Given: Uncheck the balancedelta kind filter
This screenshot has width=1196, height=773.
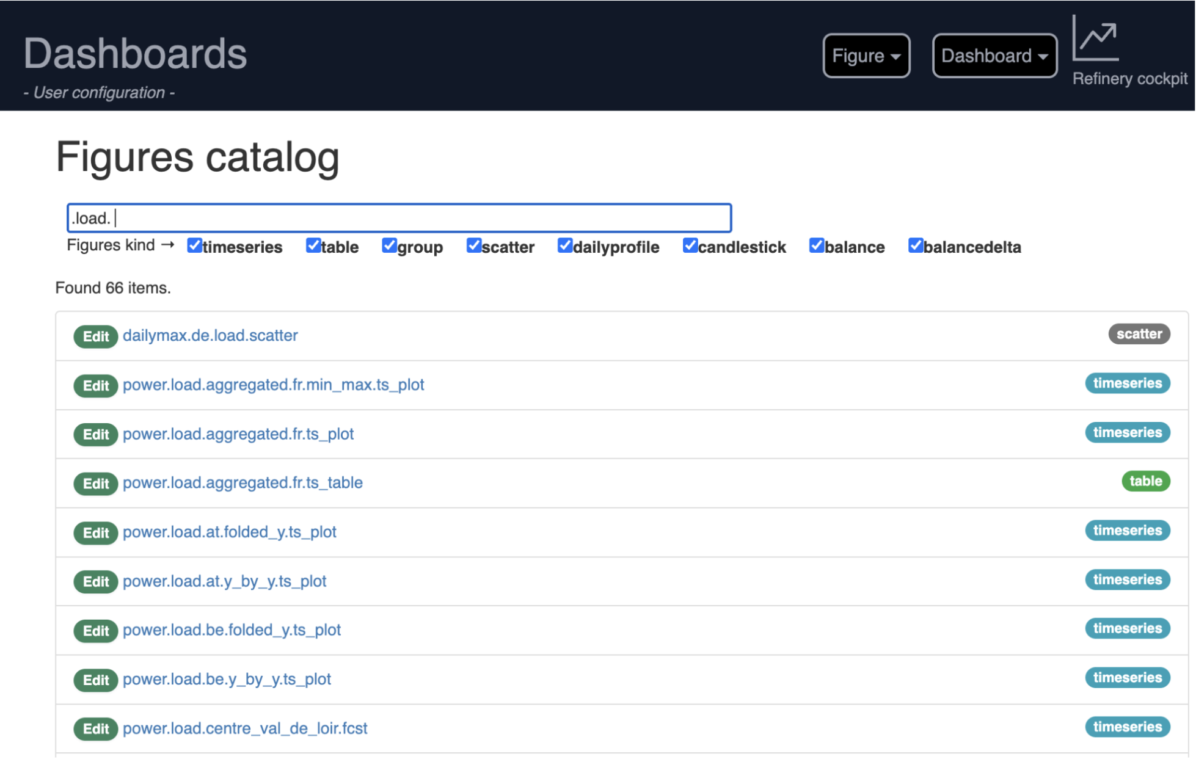Looking at the screenshot, I should coord(915,245).
